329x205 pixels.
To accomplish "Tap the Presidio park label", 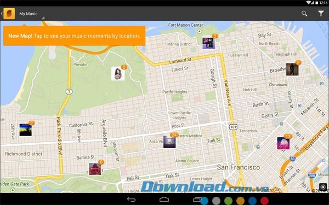I will (81, 65).
